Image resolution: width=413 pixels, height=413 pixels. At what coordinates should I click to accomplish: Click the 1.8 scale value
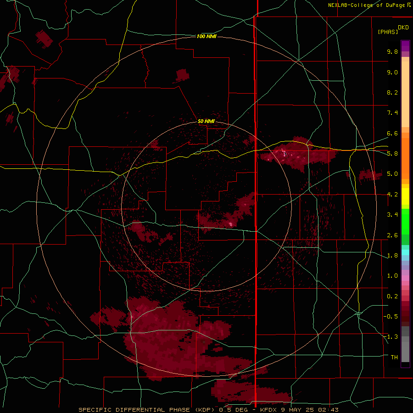(x=392, y=256)
